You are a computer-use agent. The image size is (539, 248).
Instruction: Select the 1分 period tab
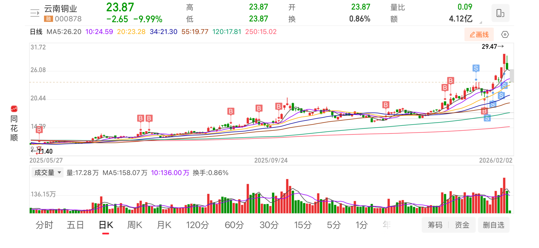coord(361,225)
